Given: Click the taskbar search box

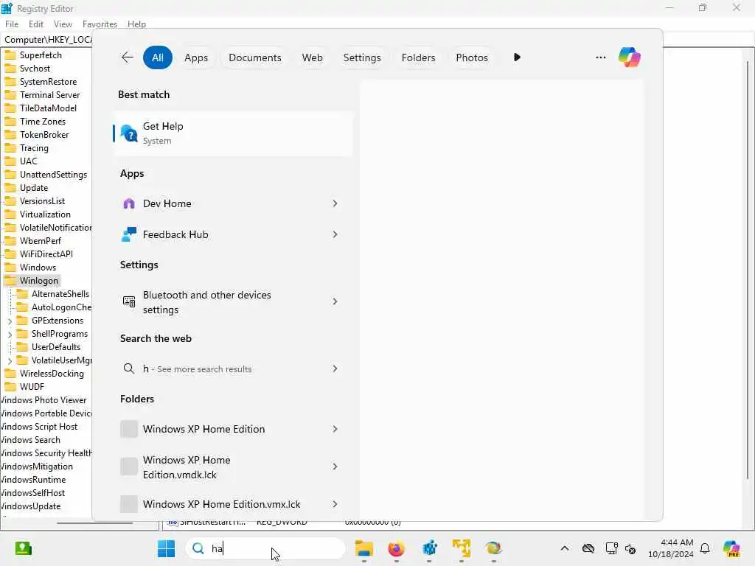Looking at the screenshot, I should (x=265, y=548).
